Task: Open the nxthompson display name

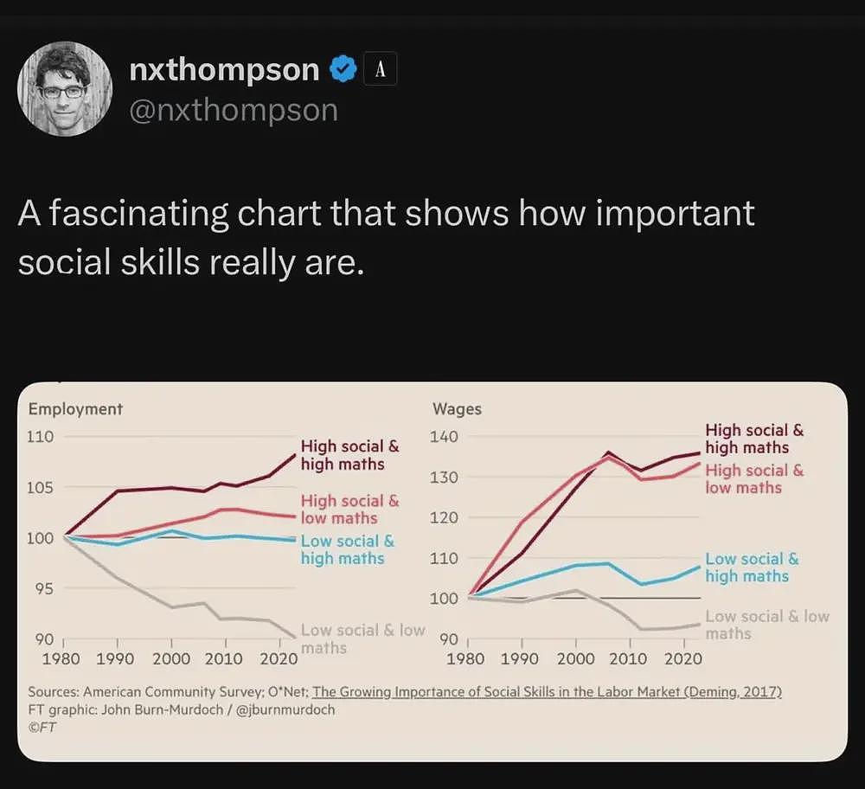Action: point(225,70)
